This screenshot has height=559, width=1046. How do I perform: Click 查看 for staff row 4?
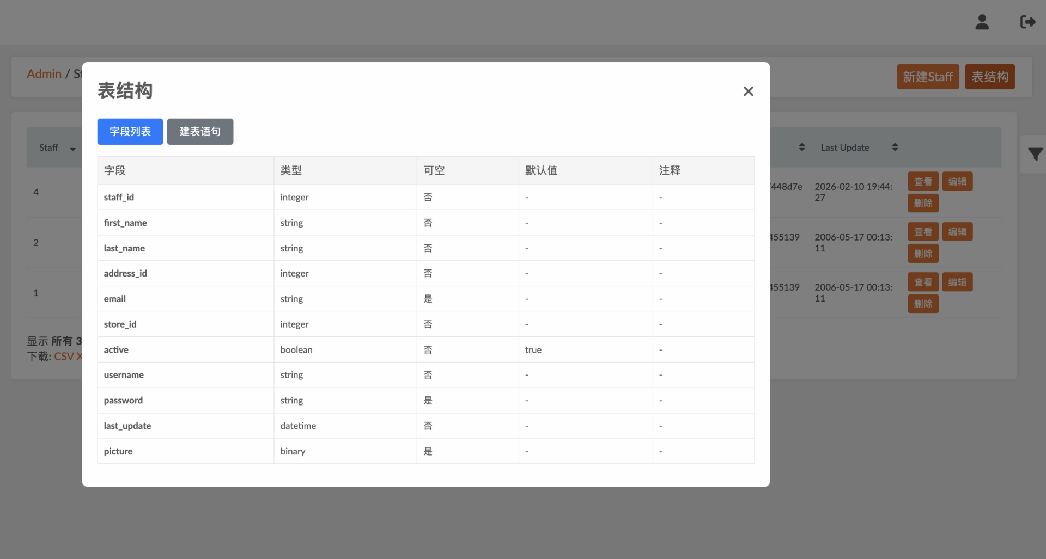923,182
